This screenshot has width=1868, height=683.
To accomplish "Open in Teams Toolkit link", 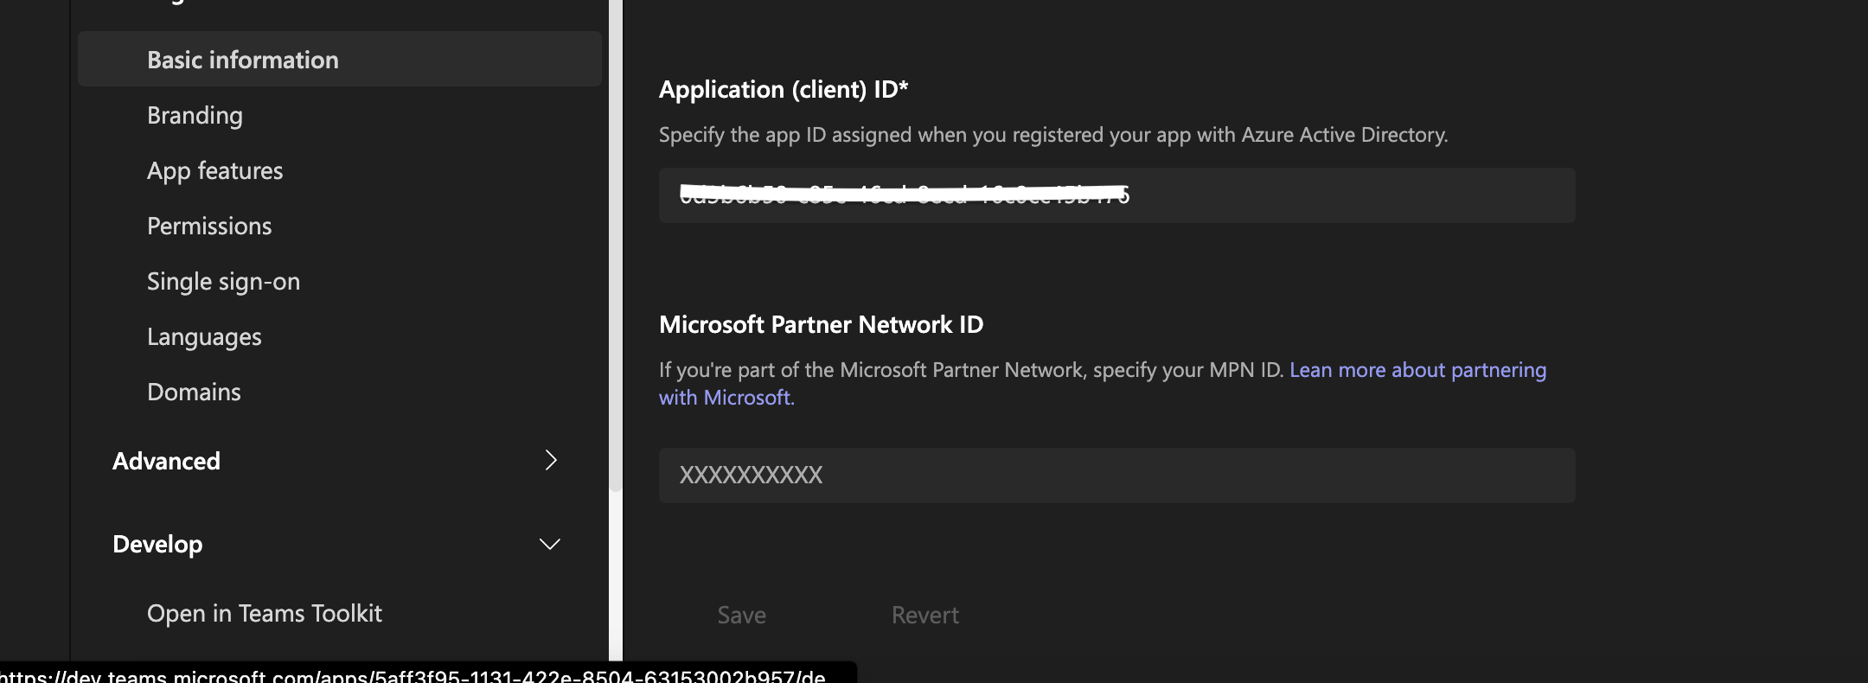I will 264,613.
